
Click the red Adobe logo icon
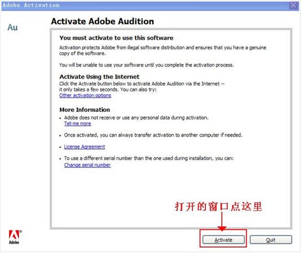click(15, 237)
